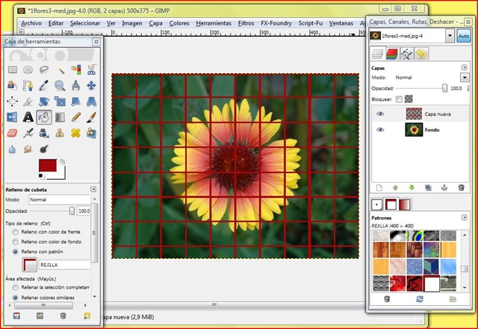Image resolution: width=478 pixels, height=329 pixels.
Task: Open the Modo dropdown in tool options
Action: tap(58, 200)
